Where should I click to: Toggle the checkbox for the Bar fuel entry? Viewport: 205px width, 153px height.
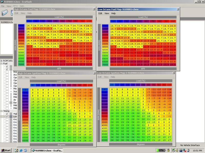[x=7, y=103]
